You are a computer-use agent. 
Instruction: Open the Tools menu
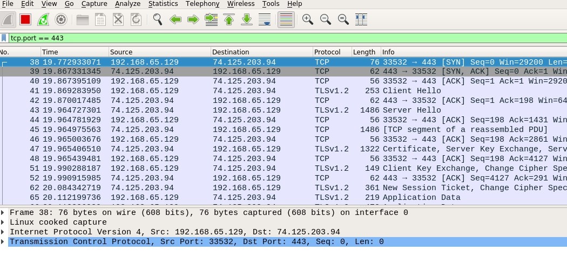point(271,4)
